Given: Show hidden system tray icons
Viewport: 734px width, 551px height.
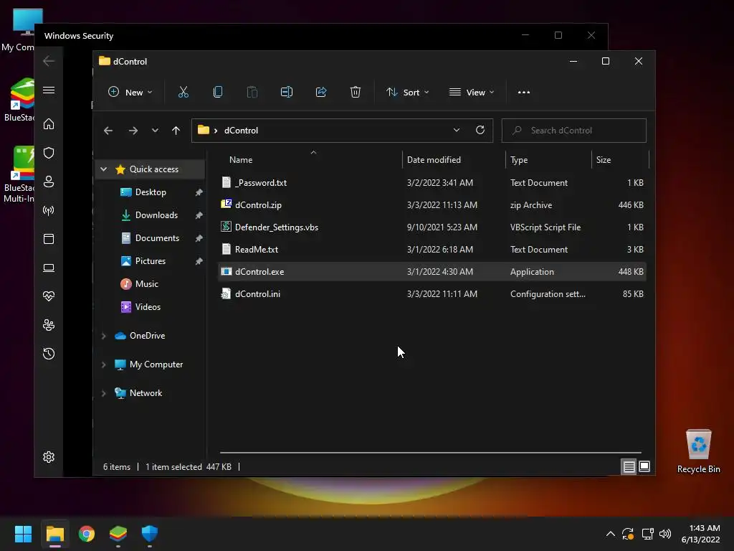Looking at the screenshot, I should 611,534.
